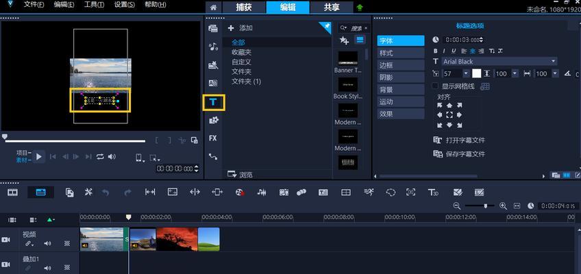Click 保存字幕文件
This screenshot has height=274, width=581.
pos(459,154)
